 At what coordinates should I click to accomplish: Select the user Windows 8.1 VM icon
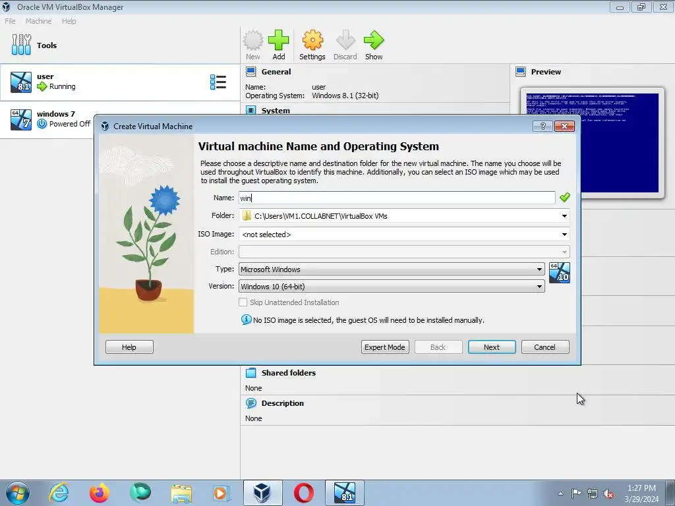[21, 82]
